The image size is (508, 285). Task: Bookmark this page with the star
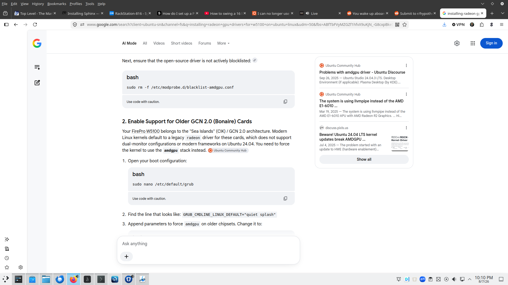click(x=405, y=25)
